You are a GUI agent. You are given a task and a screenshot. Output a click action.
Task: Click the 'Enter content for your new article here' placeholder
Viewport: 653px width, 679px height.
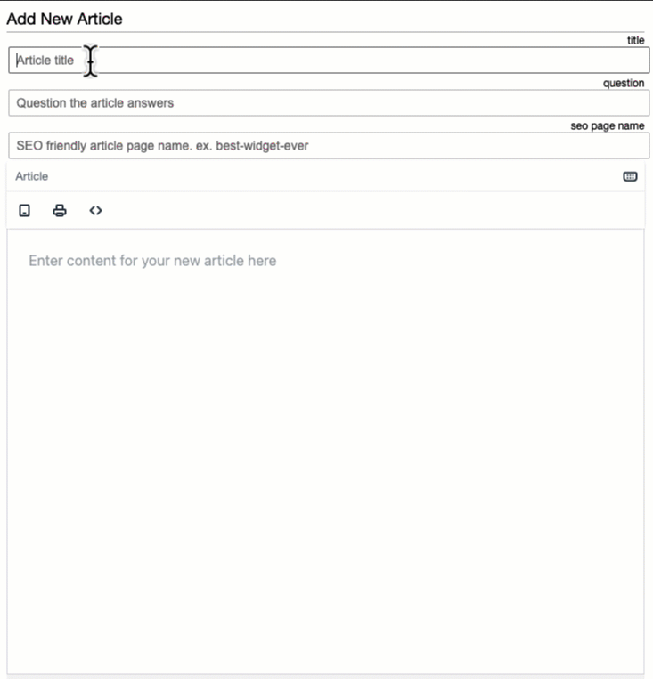pyautogui.click(x=152, y=261)
